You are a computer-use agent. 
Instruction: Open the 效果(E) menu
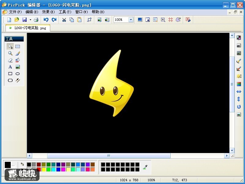(x=48, y=12)
